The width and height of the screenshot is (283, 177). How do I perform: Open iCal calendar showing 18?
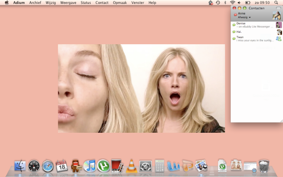pos(62,165)
